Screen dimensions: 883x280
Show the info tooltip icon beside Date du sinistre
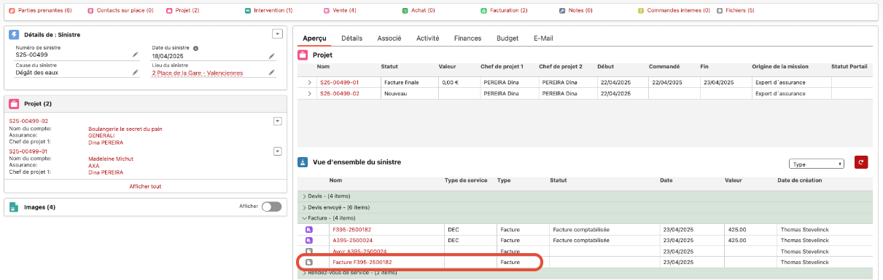pos(196,48)
